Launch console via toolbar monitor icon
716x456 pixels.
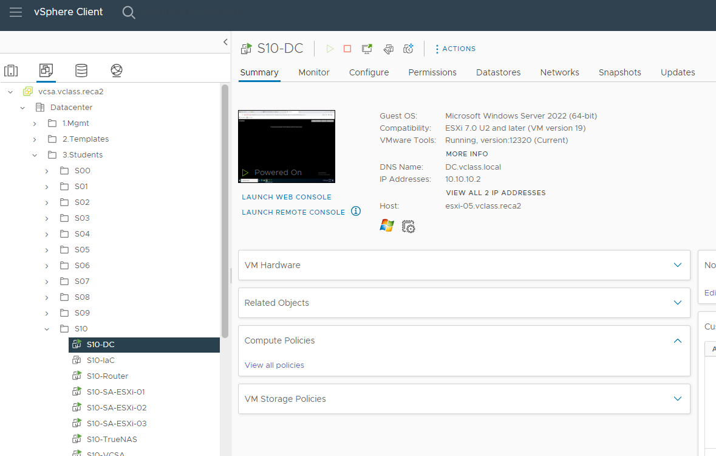367,49
